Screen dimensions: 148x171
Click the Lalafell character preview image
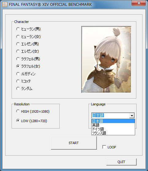[x=106, y=60]
